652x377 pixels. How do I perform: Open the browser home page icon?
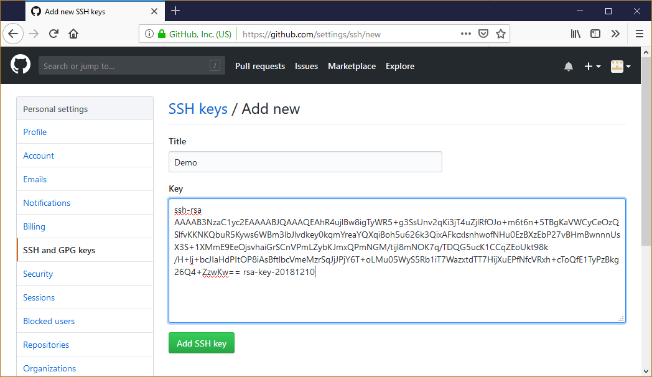tap(73, 34)
